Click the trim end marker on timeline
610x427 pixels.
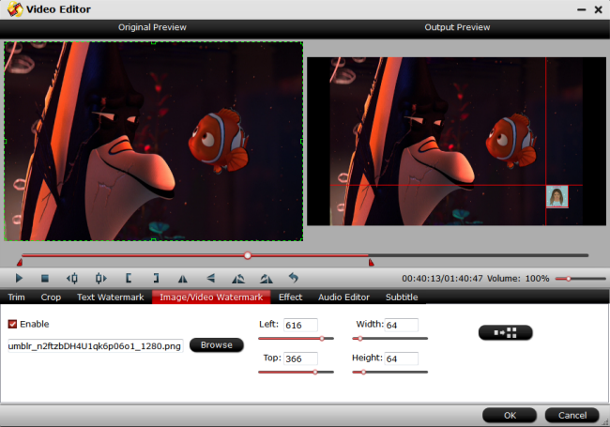pyautogui.click(x=371, y=263)
